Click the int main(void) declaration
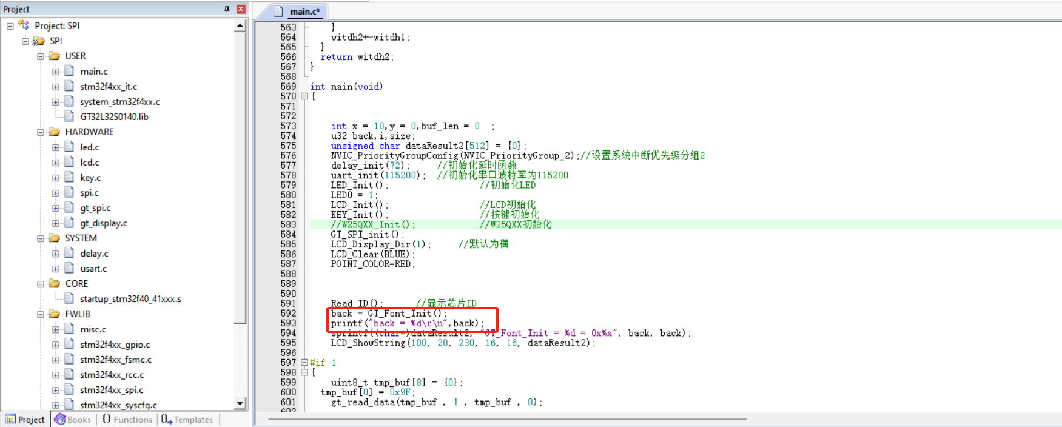Screen dimensions: 1062x427 346,87
